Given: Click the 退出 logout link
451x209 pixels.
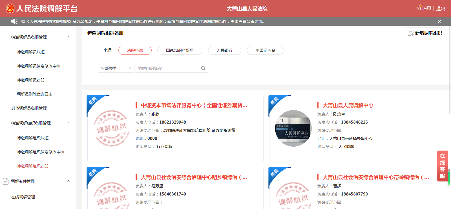Looking at the screenshot, I should click(441, 8).
